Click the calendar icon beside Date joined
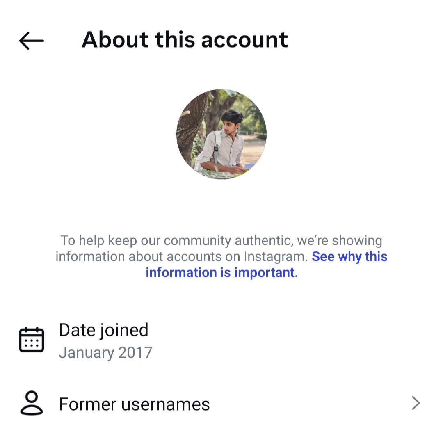This screenshot has width=443, height=443. click(x=32, y=340)
